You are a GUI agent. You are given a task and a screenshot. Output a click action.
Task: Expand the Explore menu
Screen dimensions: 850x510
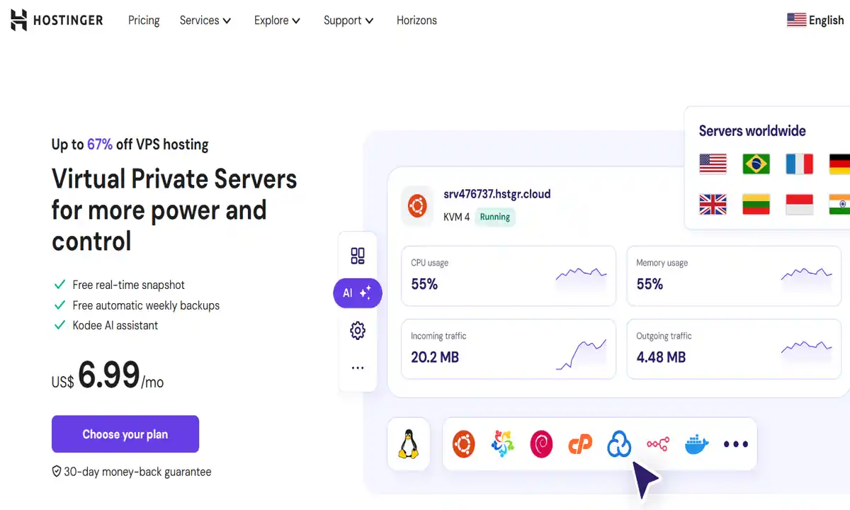(278, 21)
